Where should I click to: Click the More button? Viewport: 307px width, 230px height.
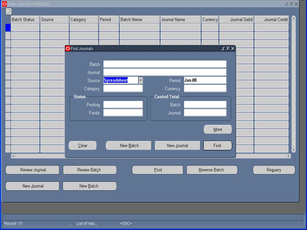218,129
